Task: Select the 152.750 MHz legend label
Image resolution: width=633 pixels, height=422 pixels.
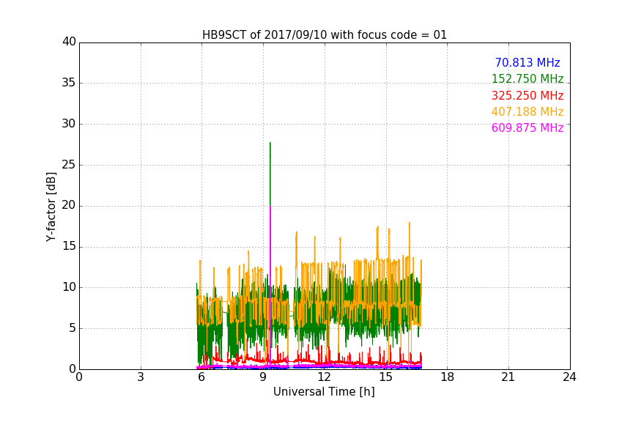Action: [527, 78]
